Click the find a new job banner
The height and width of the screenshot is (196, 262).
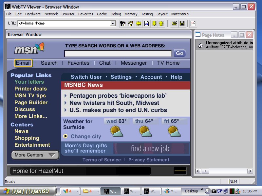coord(151,148)
